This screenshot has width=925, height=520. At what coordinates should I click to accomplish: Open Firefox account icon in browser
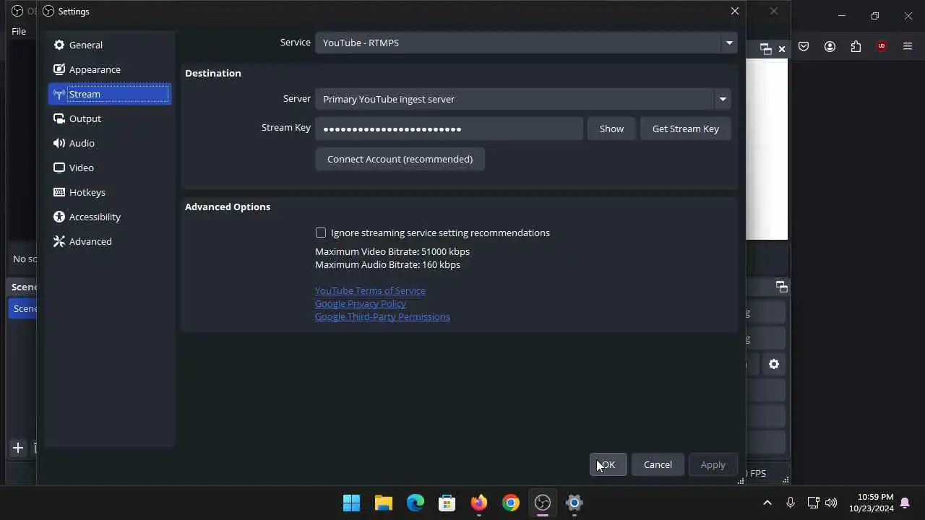[830, 46]
